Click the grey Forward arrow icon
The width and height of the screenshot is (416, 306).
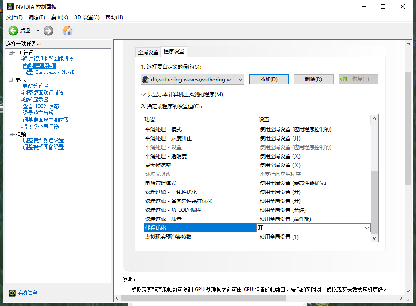click(x=48, y=31)
